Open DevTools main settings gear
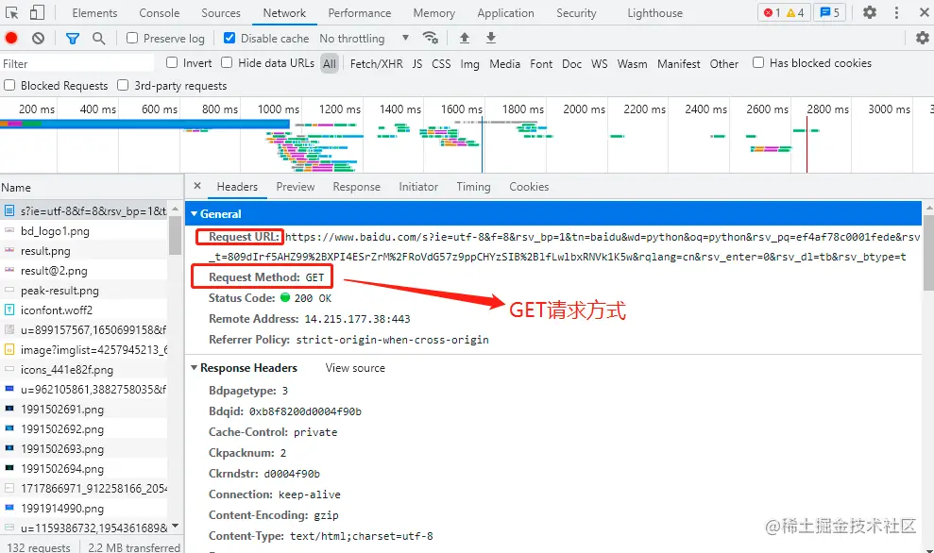This screenshot has height=553, width=934. click(x=870, y=12)
